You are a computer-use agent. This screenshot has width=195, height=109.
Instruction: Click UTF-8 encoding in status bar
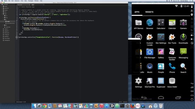[x=120, y=102]
